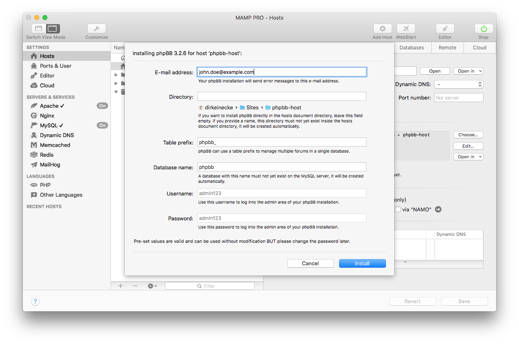Image resolution: width=519 pixels, height=344 pixels.
Task: Cancel the phpBB installation
Action: pos(311,263)
